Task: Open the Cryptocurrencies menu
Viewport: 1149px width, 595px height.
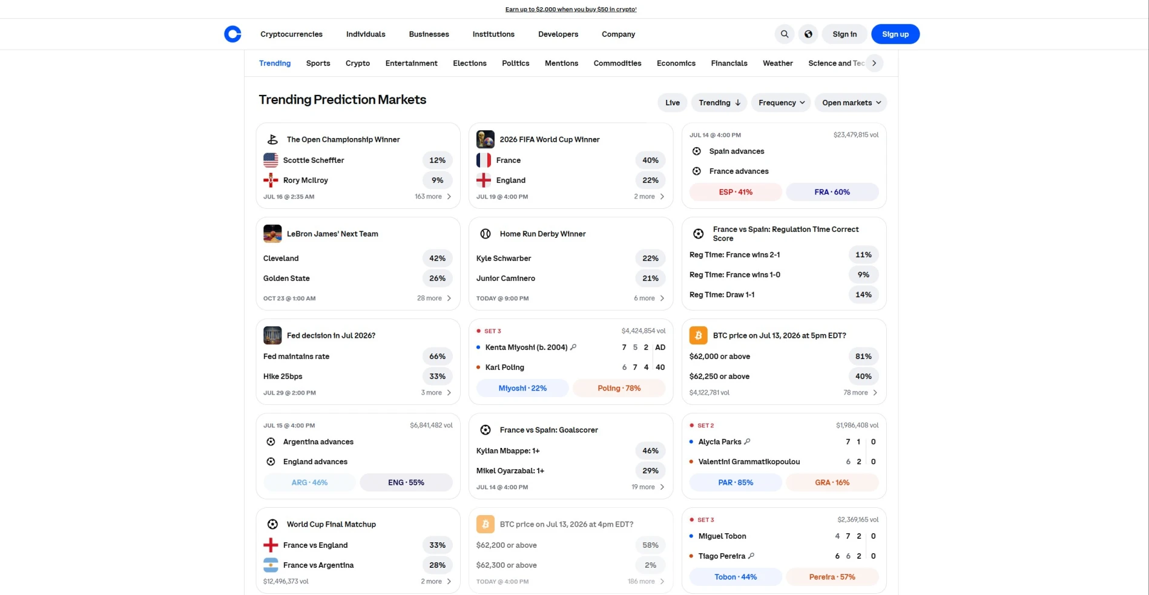Action: pos(291,34)
